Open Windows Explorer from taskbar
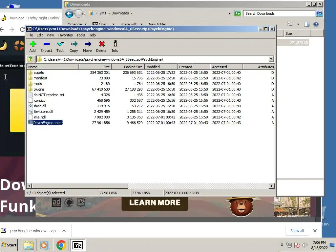Screen dimensions: 336x252 tap(29, 245)
